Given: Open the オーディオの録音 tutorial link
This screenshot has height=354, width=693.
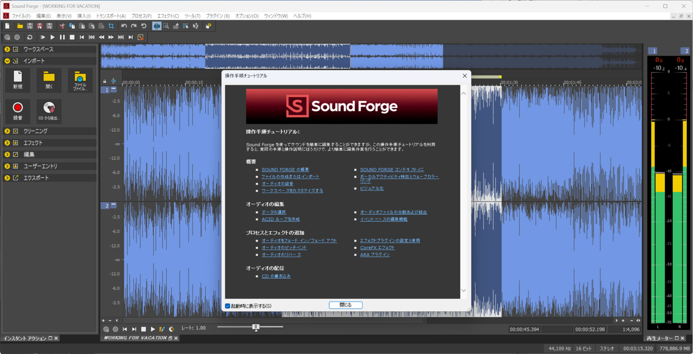Looking at the screenshot, I should [277, 183].
